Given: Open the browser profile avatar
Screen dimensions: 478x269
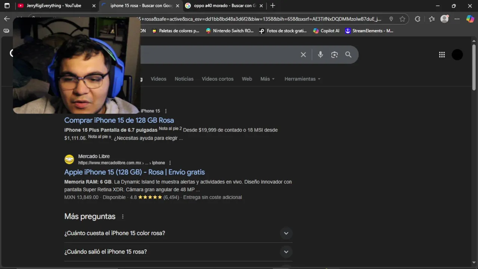Looking at the screenshot, I should point(444,19).
